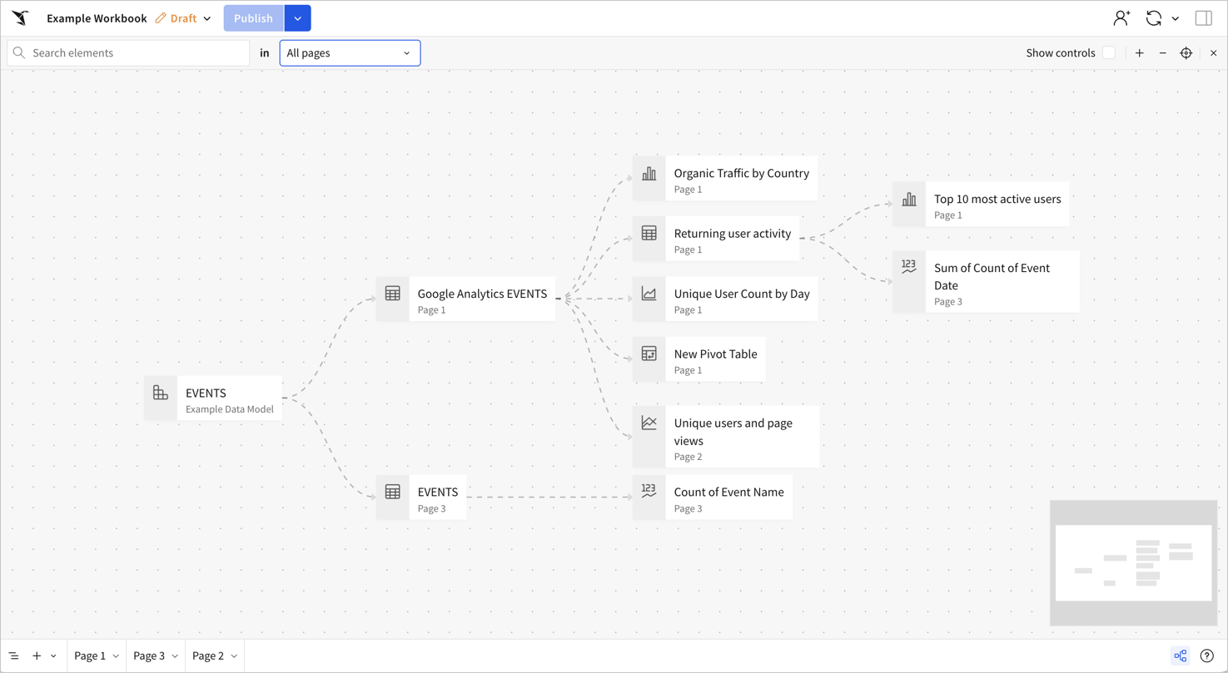This screenshot has width=1228, height=673.
Task: Click Unique users and page views icon
Action: pyautogui.click(x=649, y=423)
